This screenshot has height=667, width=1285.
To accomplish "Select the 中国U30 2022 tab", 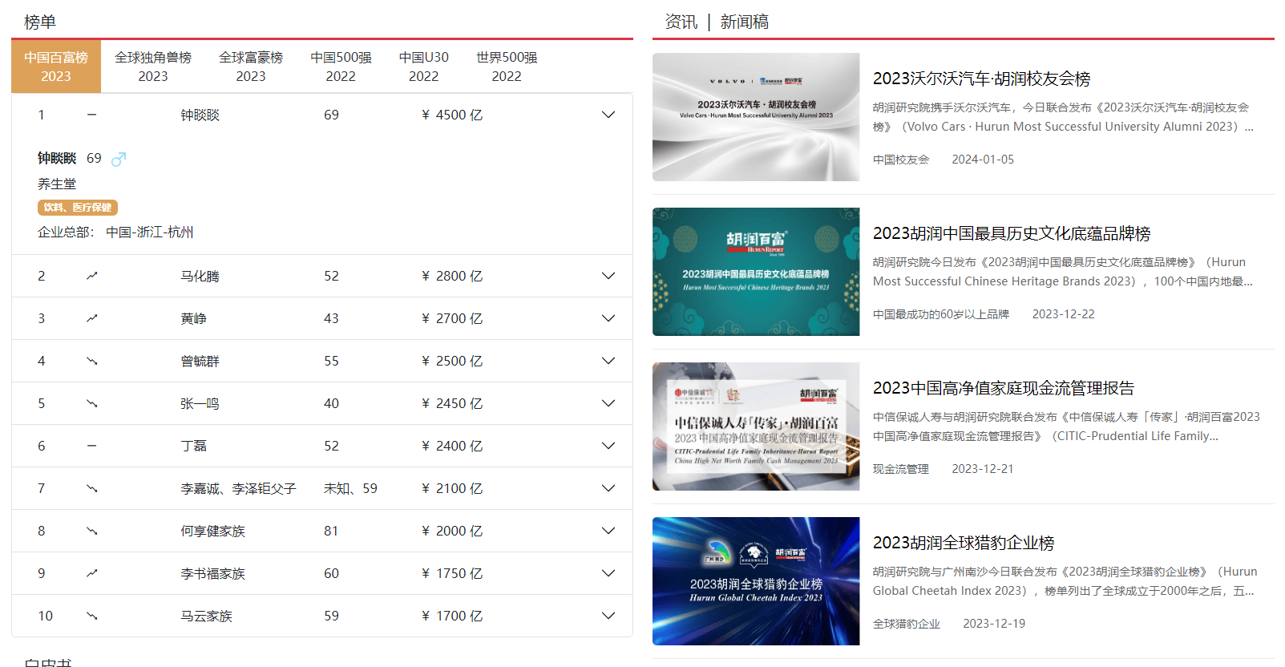I will 423,67.
